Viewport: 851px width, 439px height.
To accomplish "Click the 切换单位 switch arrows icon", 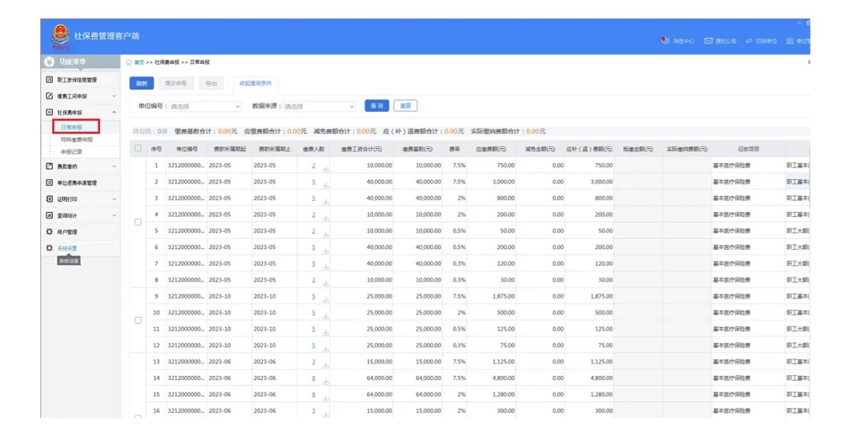I will [x=749, y=41].
